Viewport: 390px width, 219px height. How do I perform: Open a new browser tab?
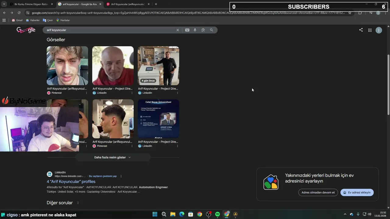(156, 4)
